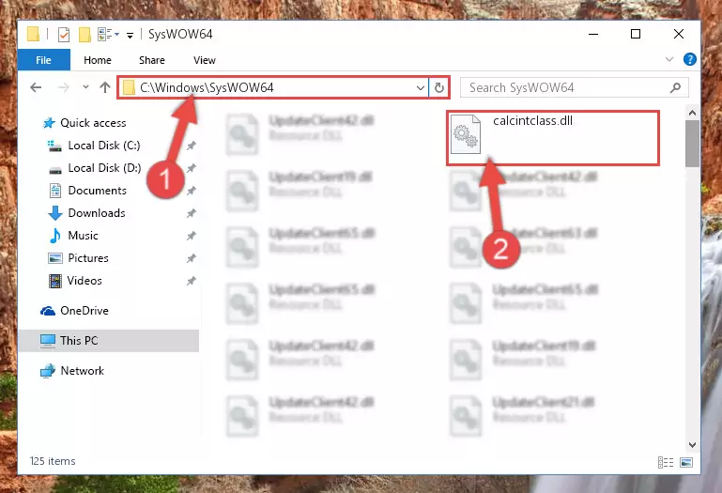Click the pin icon next to Videos
Screen dimensions: 722x493
(192, 281)
